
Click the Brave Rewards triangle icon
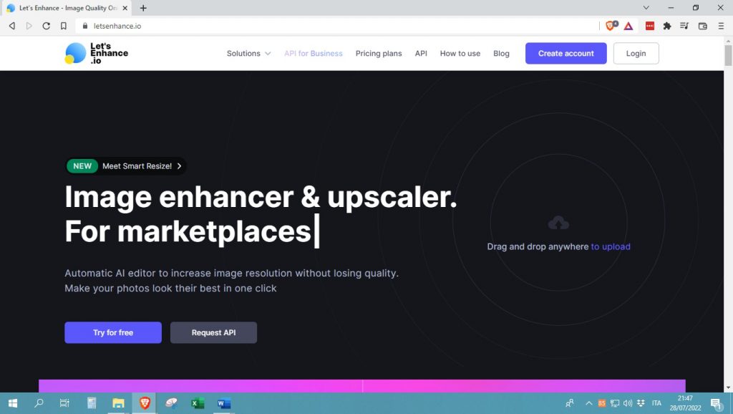point(628,26)
